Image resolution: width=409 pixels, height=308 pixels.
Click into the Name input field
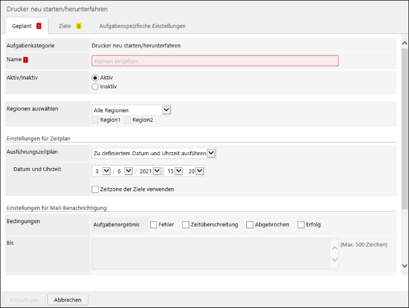214,61
